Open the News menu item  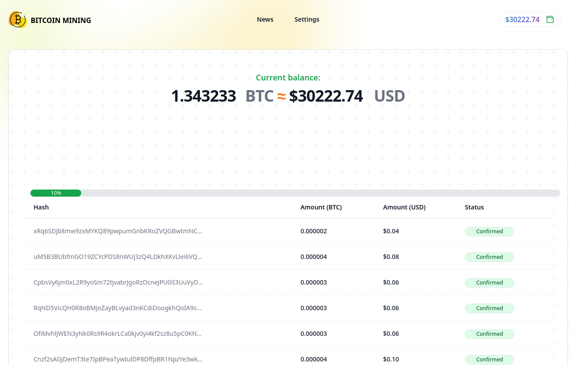(x=265, y=19)
